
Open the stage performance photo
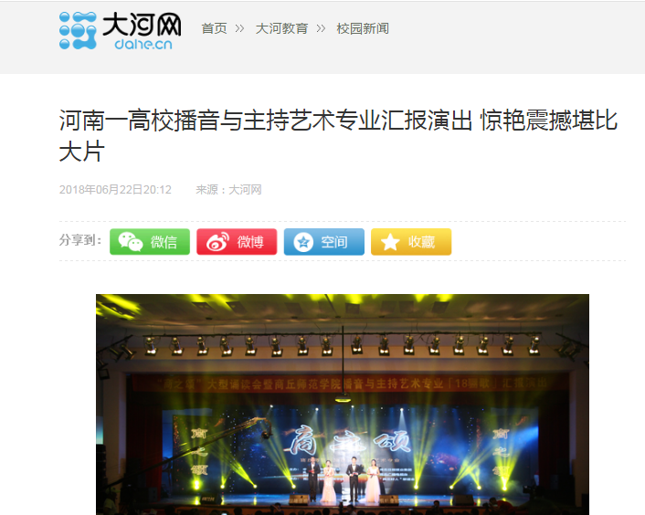[x=343, y=405]
